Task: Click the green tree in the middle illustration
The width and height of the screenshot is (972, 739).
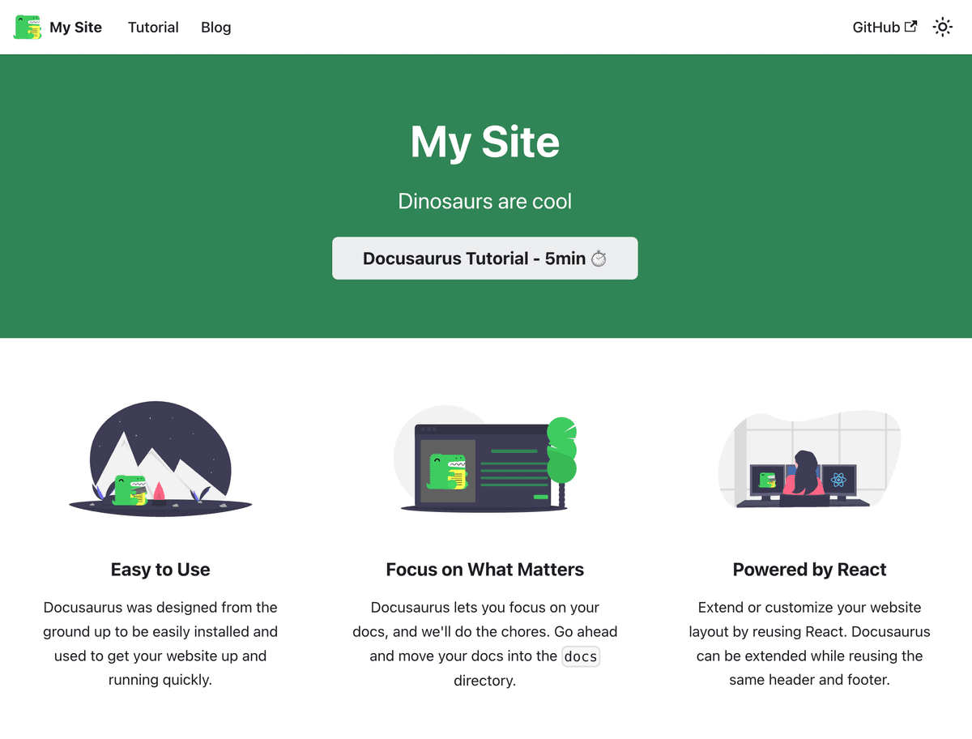Action: 561,454
